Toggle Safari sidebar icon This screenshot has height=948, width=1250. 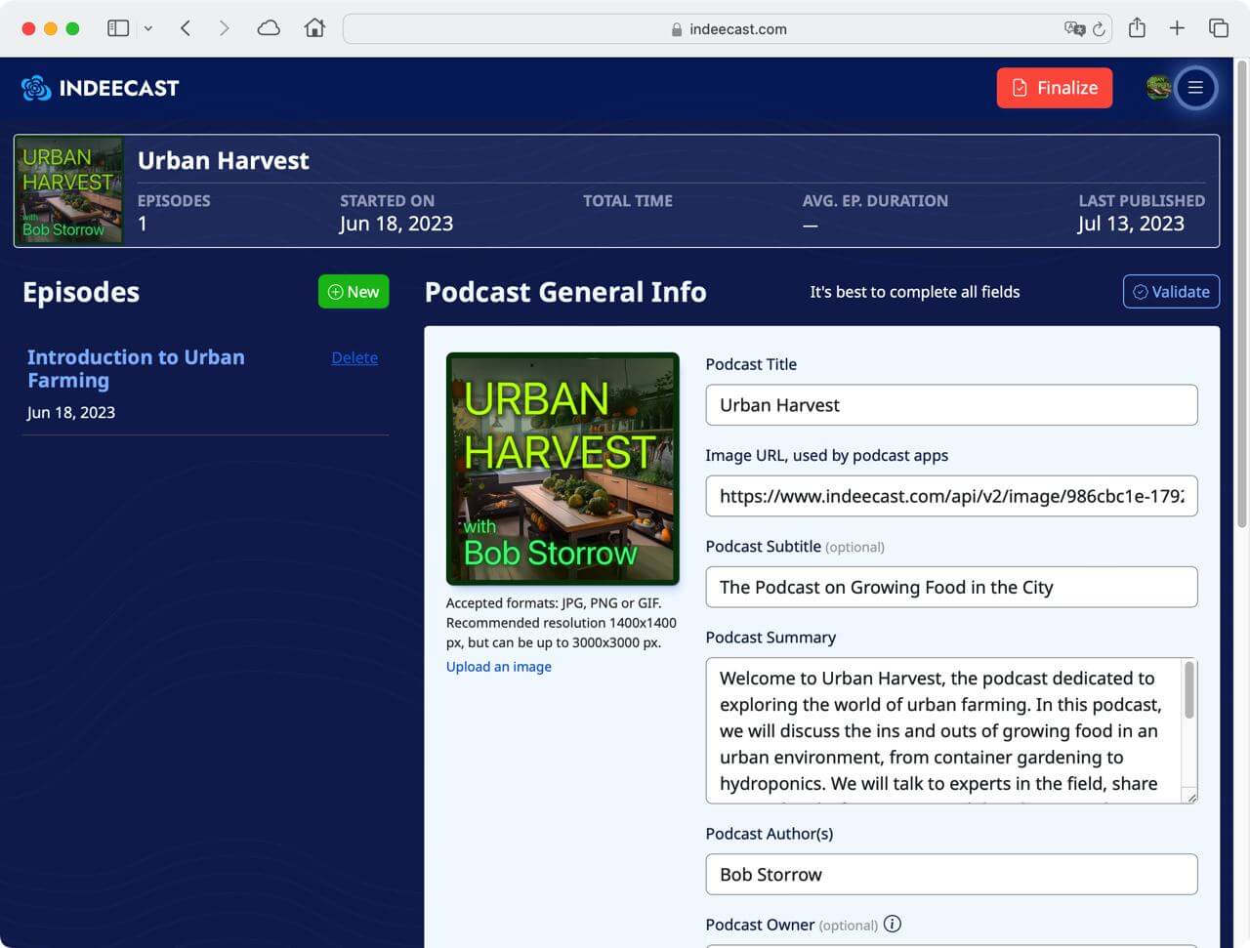pyautogui.click(x=118, y=28)
